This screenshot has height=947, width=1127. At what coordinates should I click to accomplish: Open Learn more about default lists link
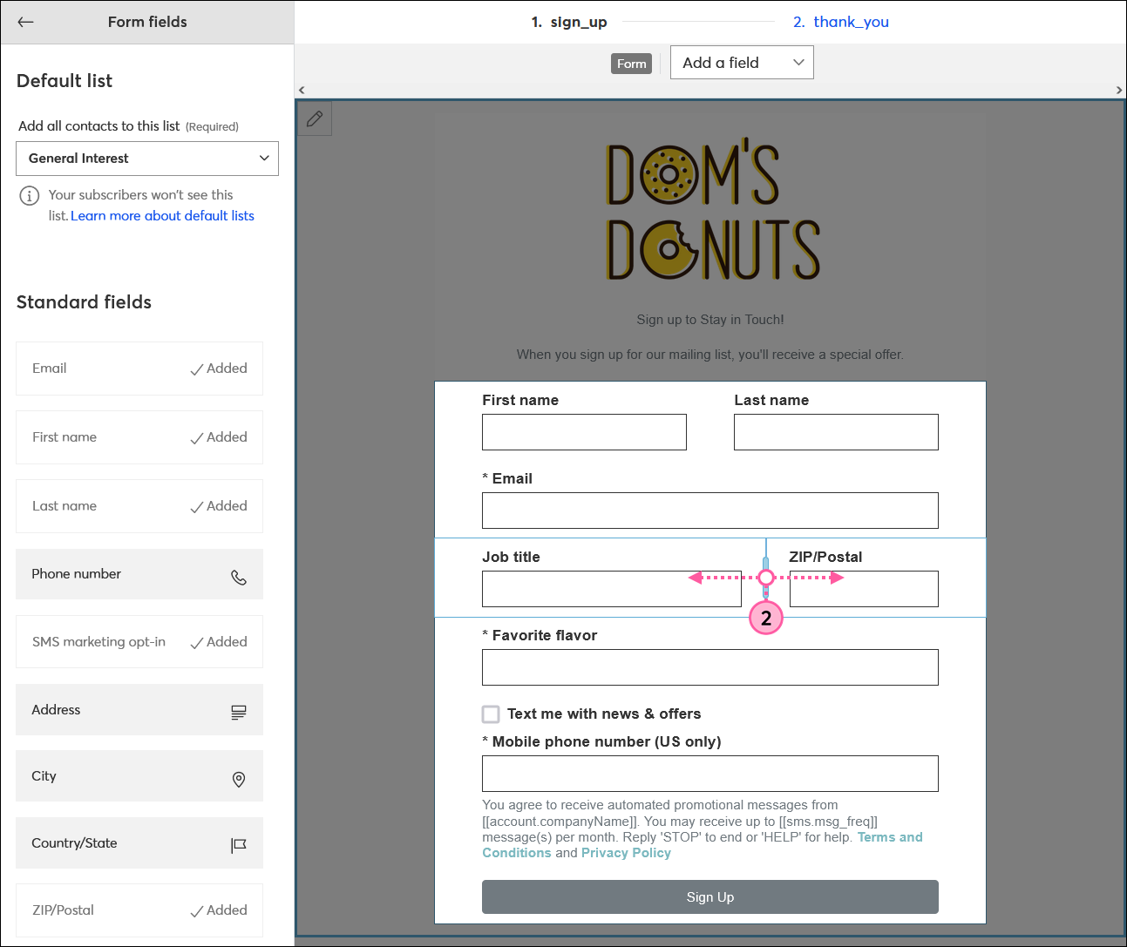click(x=162, y=216)
